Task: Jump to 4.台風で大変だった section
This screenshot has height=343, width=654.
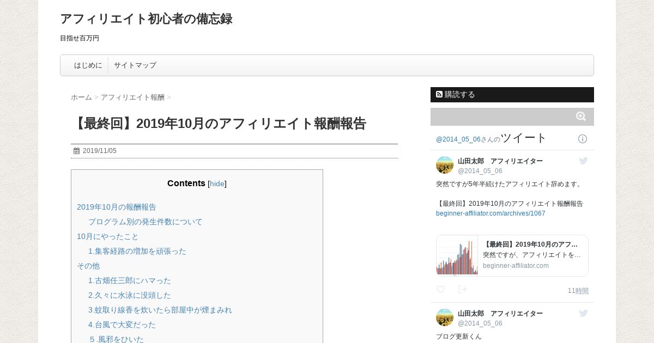Action: coord(122,325)
